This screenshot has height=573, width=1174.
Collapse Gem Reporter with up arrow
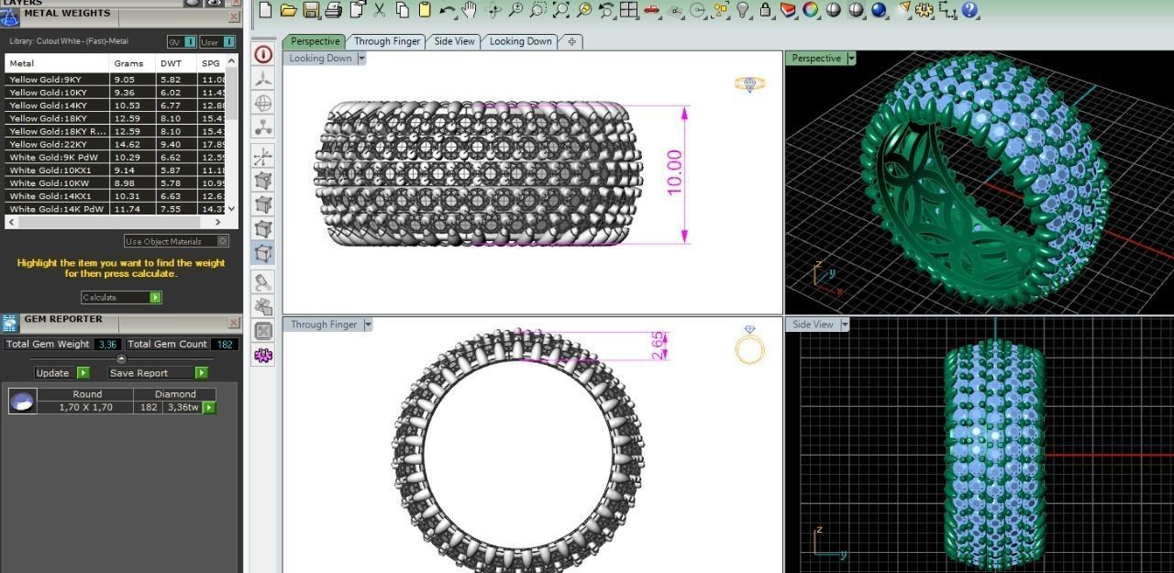(121, 358)
